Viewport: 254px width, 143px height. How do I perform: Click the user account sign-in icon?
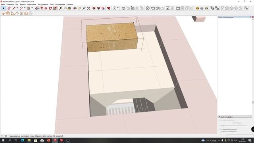(x=114, y=8)
